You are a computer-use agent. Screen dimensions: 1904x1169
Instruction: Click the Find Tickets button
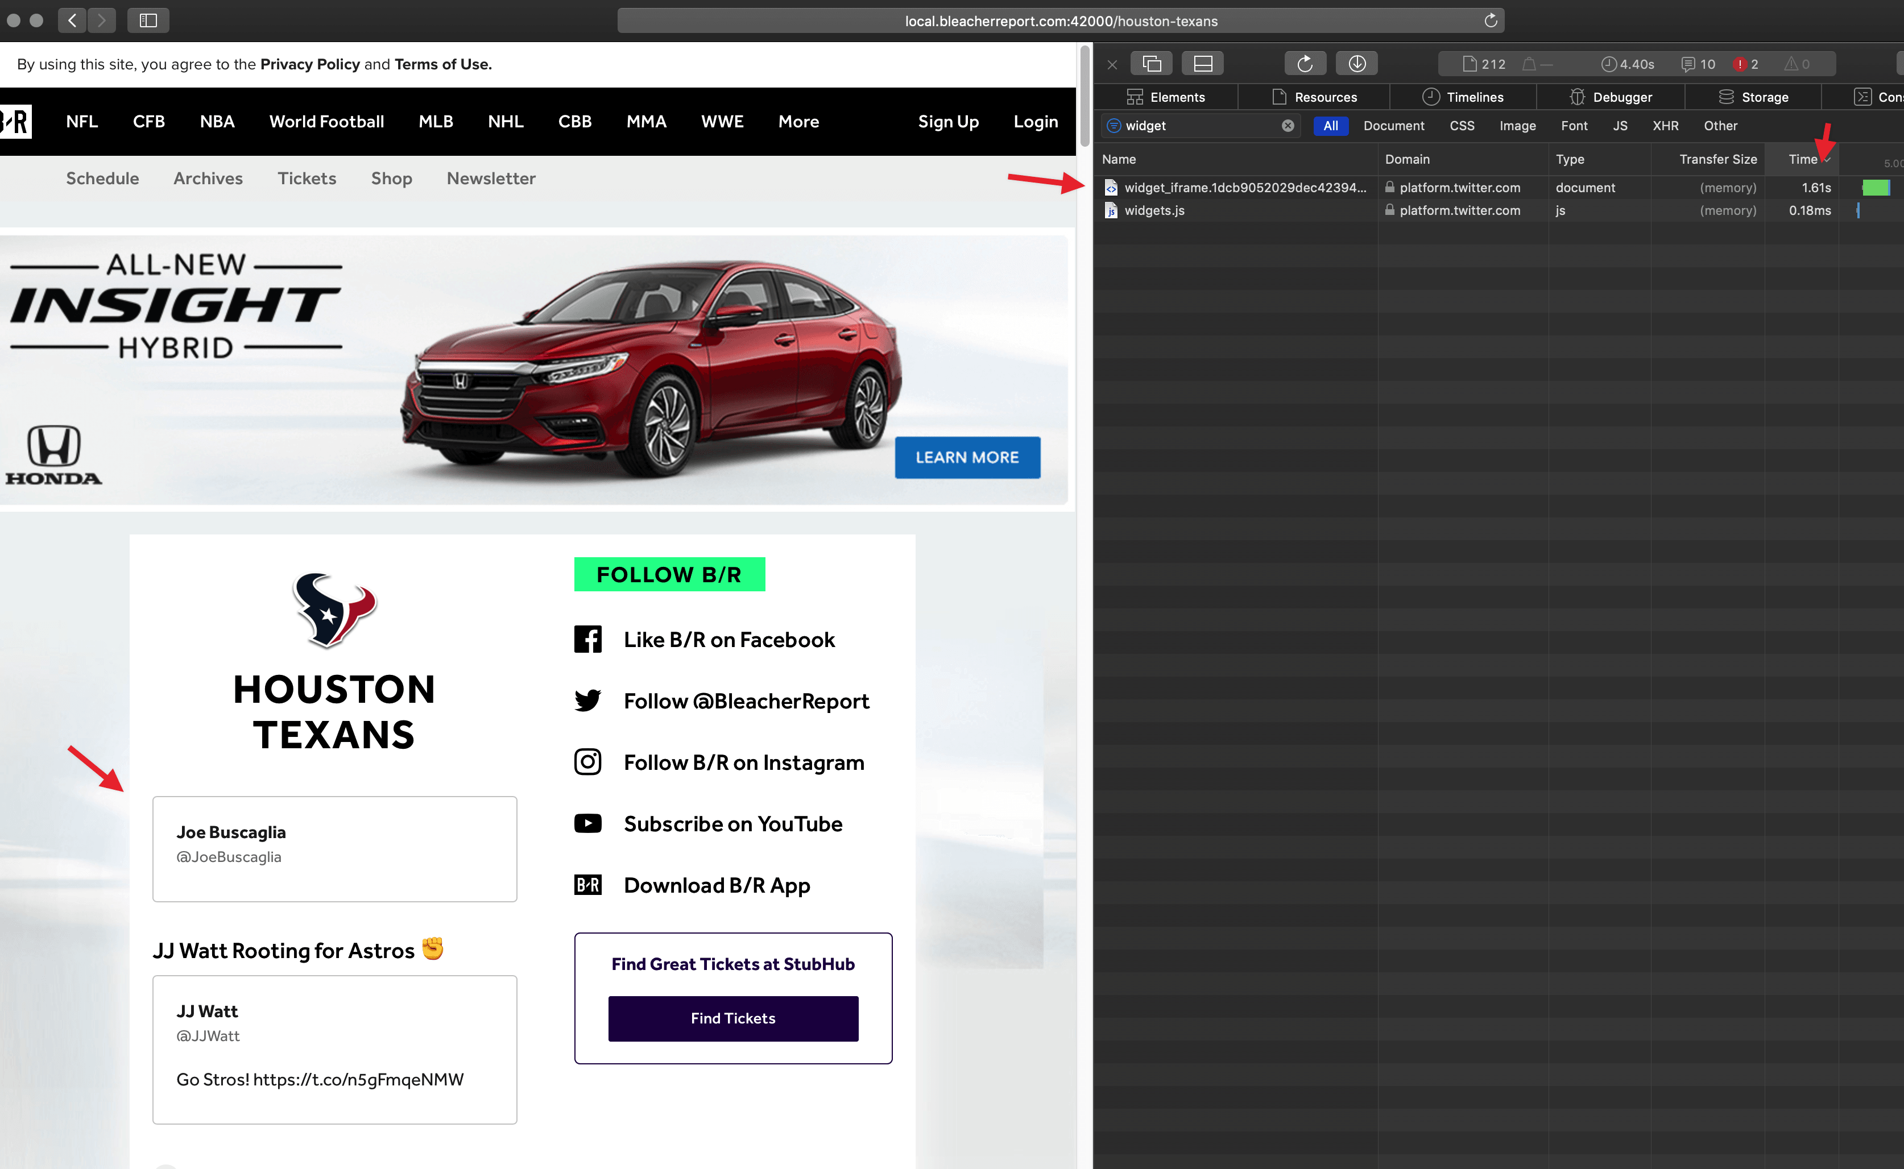tap(732, 1018)
